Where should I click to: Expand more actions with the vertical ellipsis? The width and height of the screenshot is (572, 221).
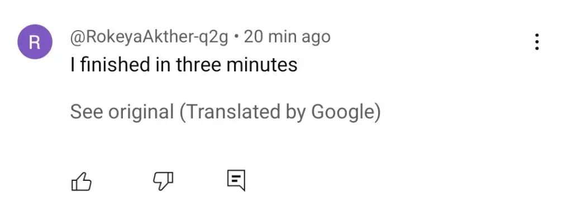point(537,42)
